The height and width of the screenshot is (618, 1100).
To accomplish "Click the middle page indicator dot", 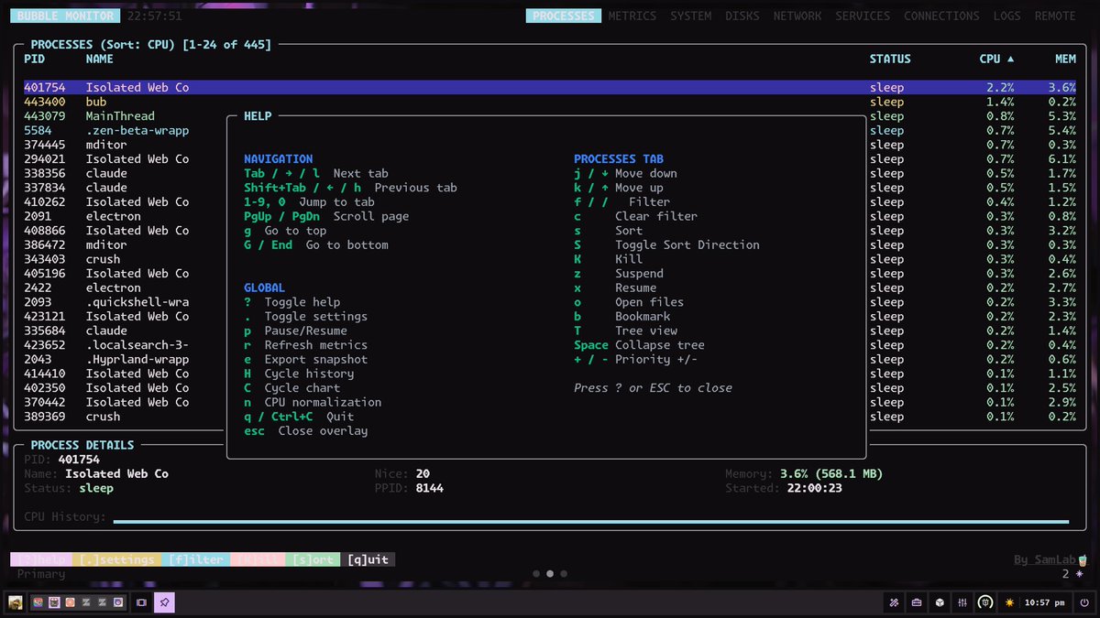I will click(550, 574).
